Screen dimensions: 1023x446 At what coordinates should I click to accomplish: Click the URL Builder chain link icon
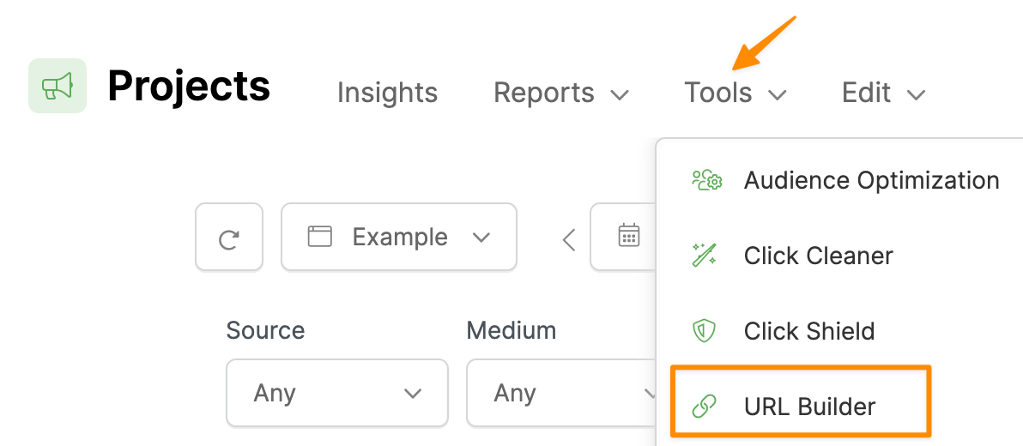pyautogui.click(x=705, y=407)
